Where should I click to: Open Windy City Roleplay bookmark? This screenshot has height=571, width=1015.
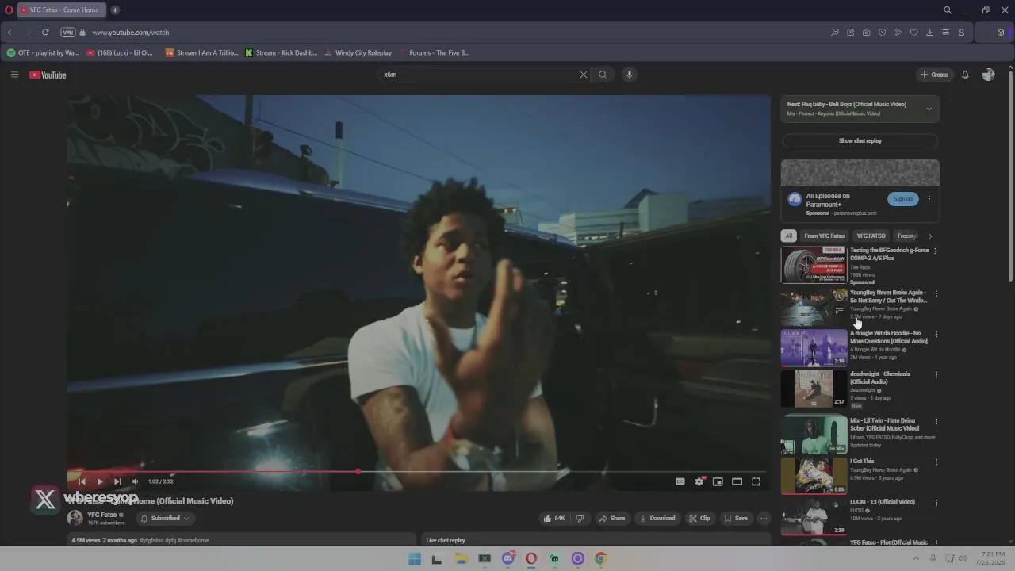point(358,53)
